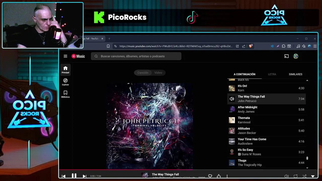The image size is (322, 181).
Task: Open the extensions puzzle icon
Action: (284, 46)
